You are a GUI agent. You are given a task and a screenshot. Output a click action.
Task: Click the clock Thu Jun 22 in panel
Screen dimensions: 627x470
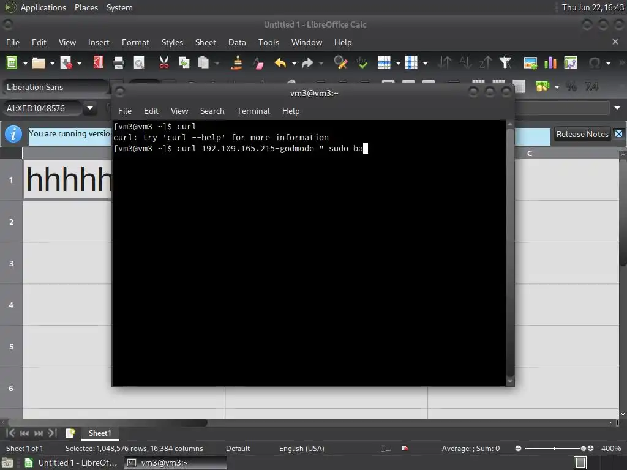[x=592, y=7]
